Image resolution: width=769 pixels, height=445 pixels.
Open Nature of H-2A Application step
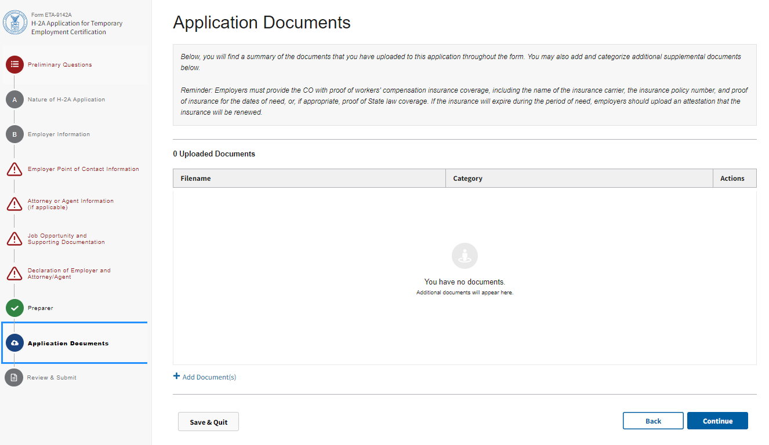point(66,100)
